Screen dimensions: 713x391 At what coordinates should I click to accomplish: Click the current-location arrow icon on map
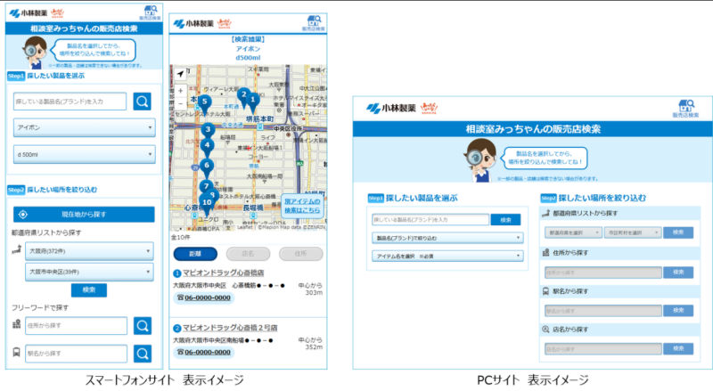[180, 74]
